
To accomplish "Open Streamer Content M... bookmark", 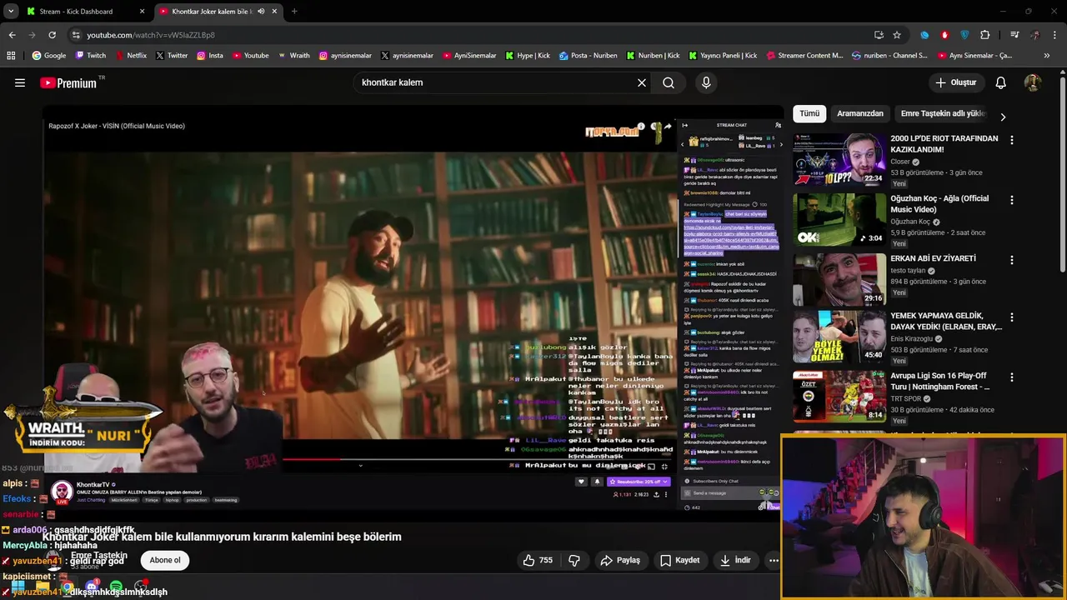I will (804, 56).
